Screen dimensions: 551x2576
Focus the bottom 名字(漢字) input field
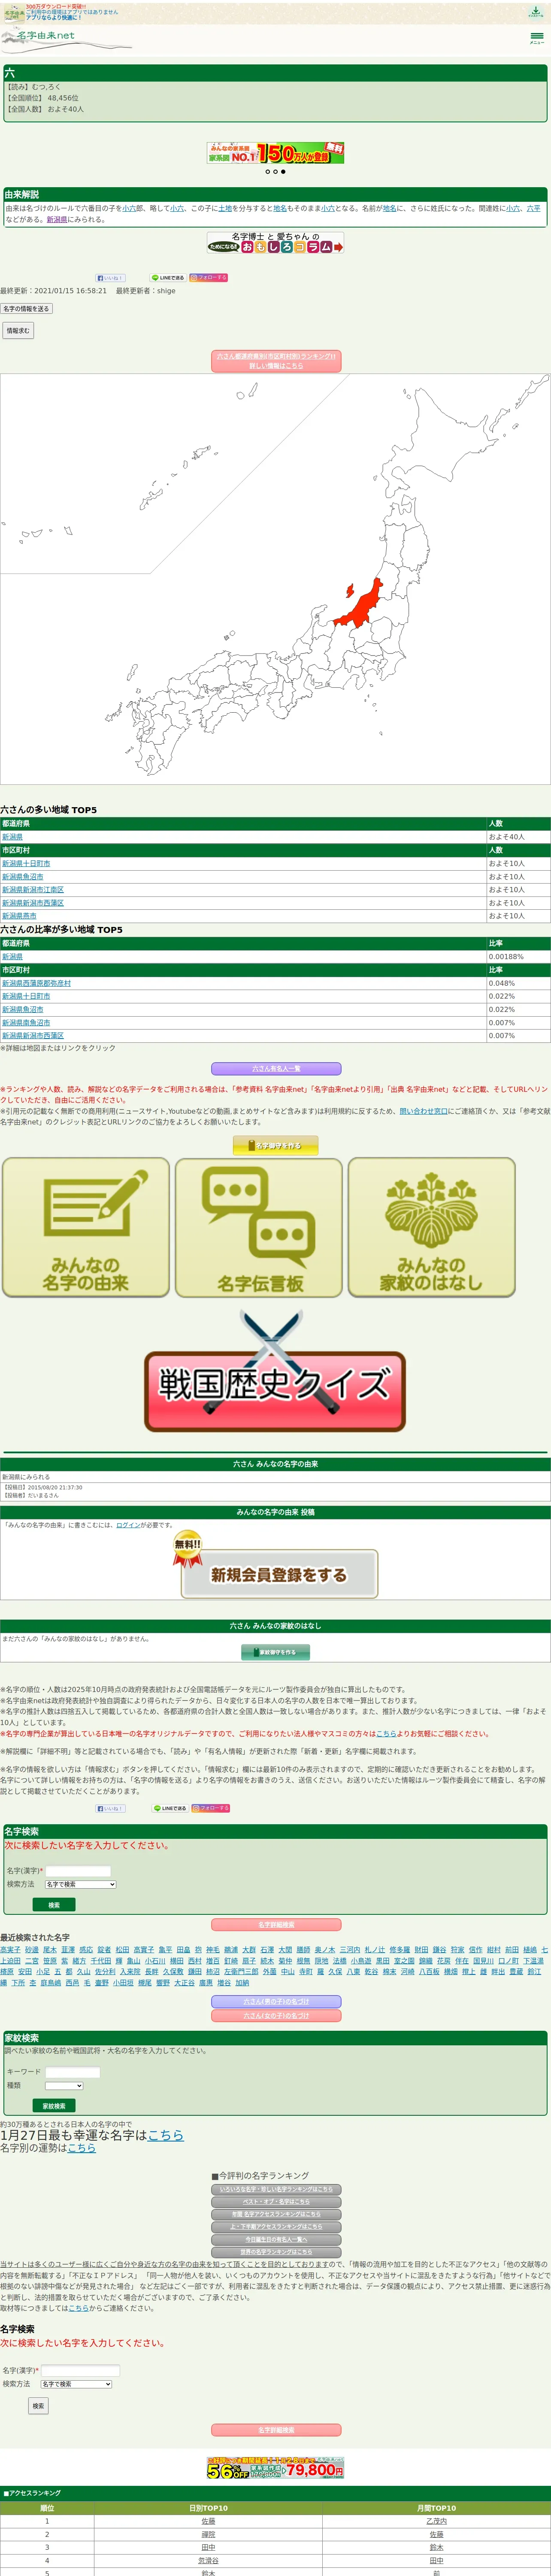pyautogui.click(x=80, y=2371)
